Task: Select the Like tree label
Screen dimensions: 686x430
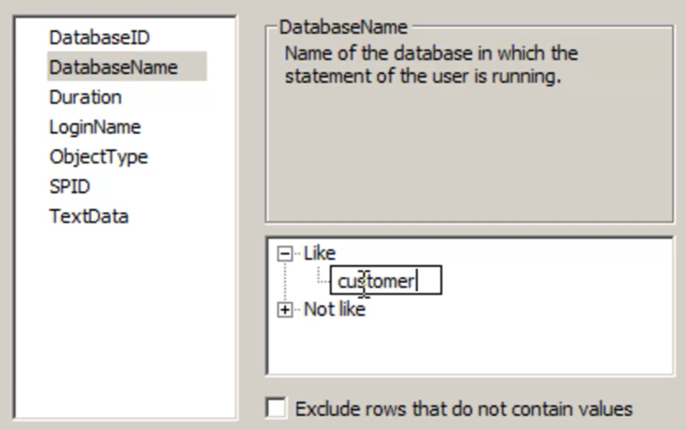Action: coord(320,253)
